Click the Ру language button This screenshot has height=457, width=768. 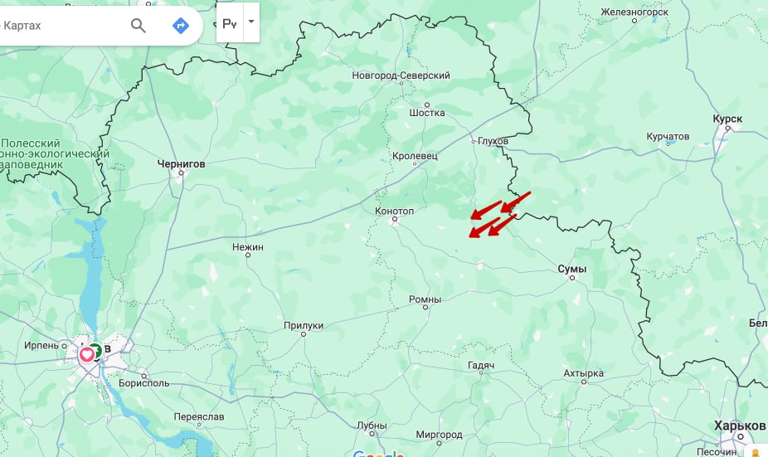click(230, 22)
